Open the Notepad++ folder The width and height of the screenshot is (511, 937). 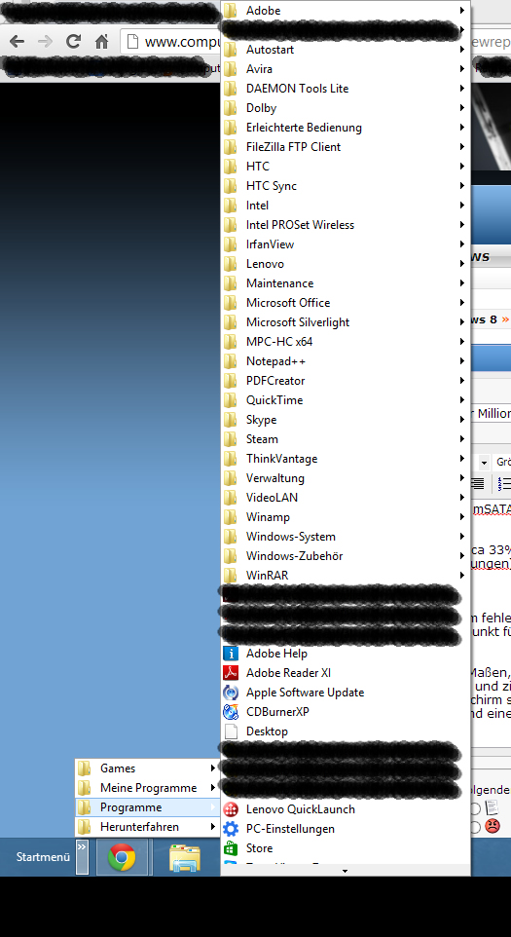pos(346,361)
